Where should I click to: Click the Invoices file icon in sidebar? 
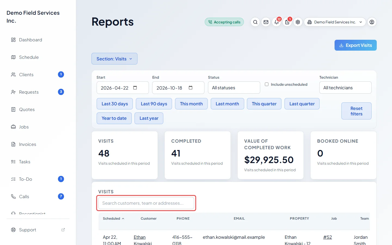point(13,144)
